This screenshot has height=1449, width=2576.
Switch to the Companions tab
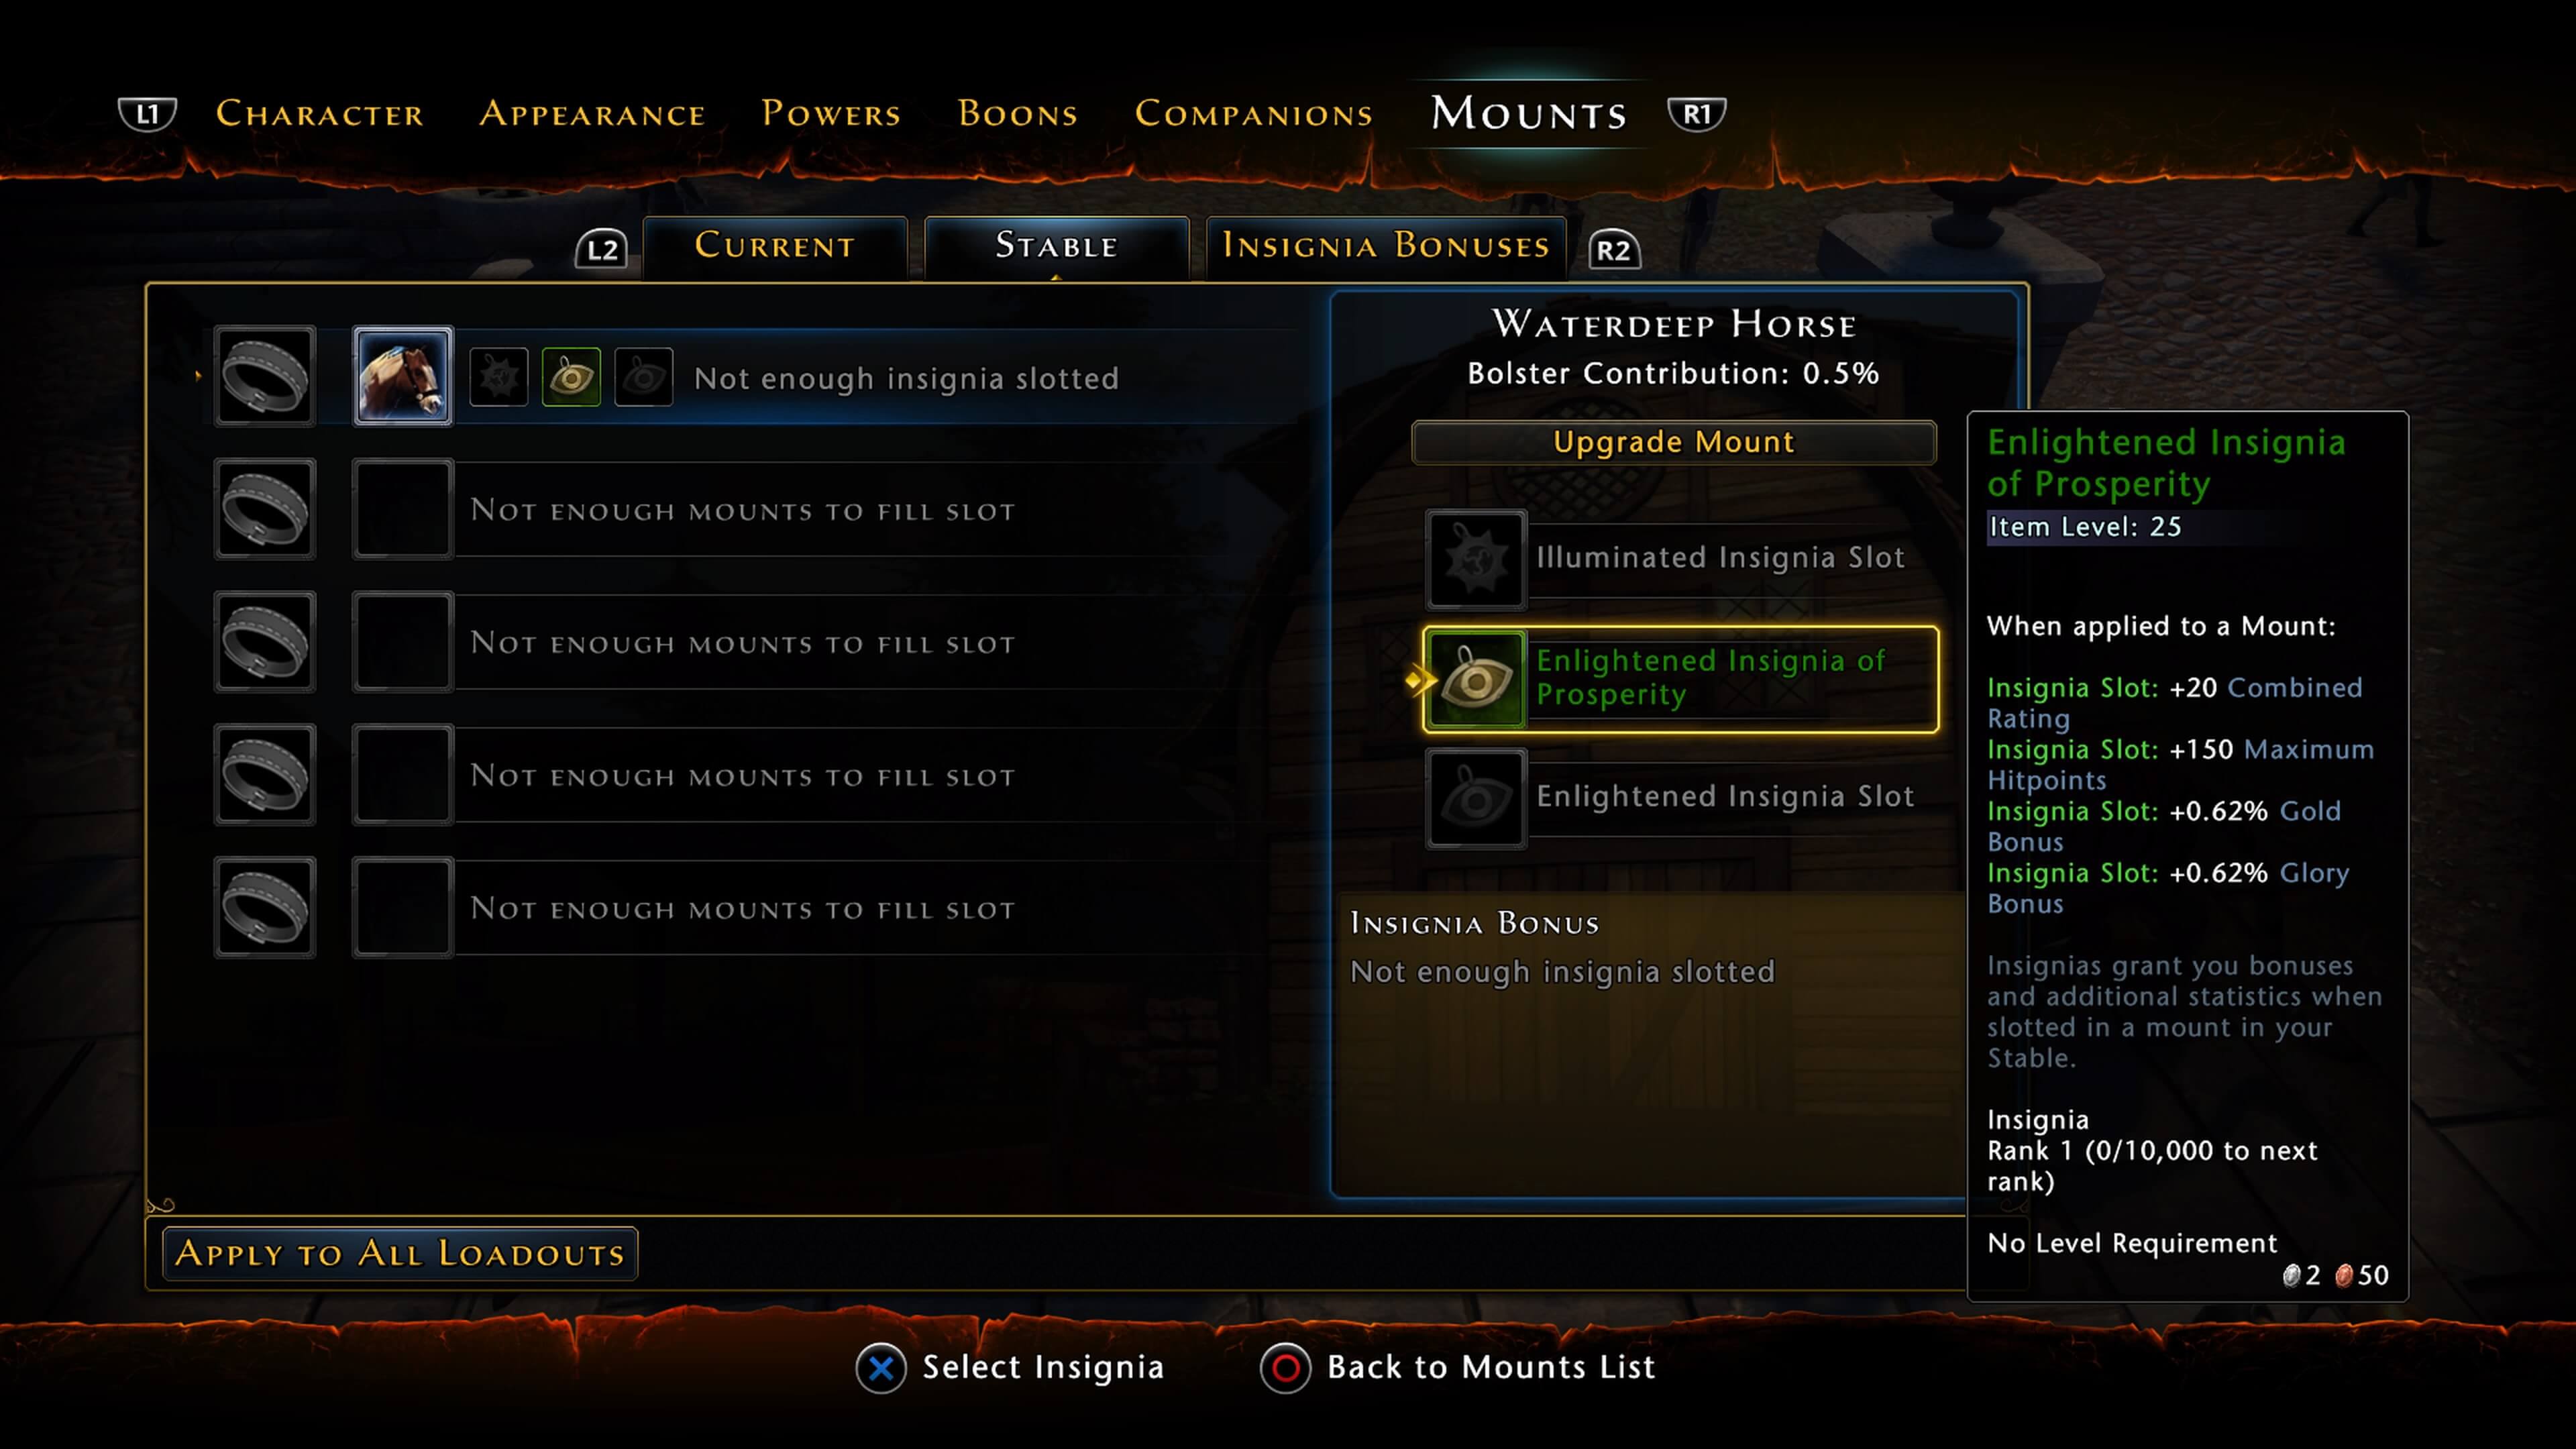[x=1253, y=113]
